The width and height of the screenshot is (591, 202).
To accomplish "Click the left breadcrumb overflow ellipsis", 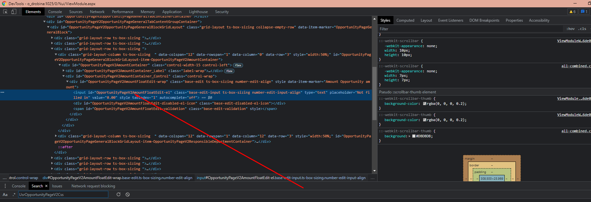I will point(4,178).
